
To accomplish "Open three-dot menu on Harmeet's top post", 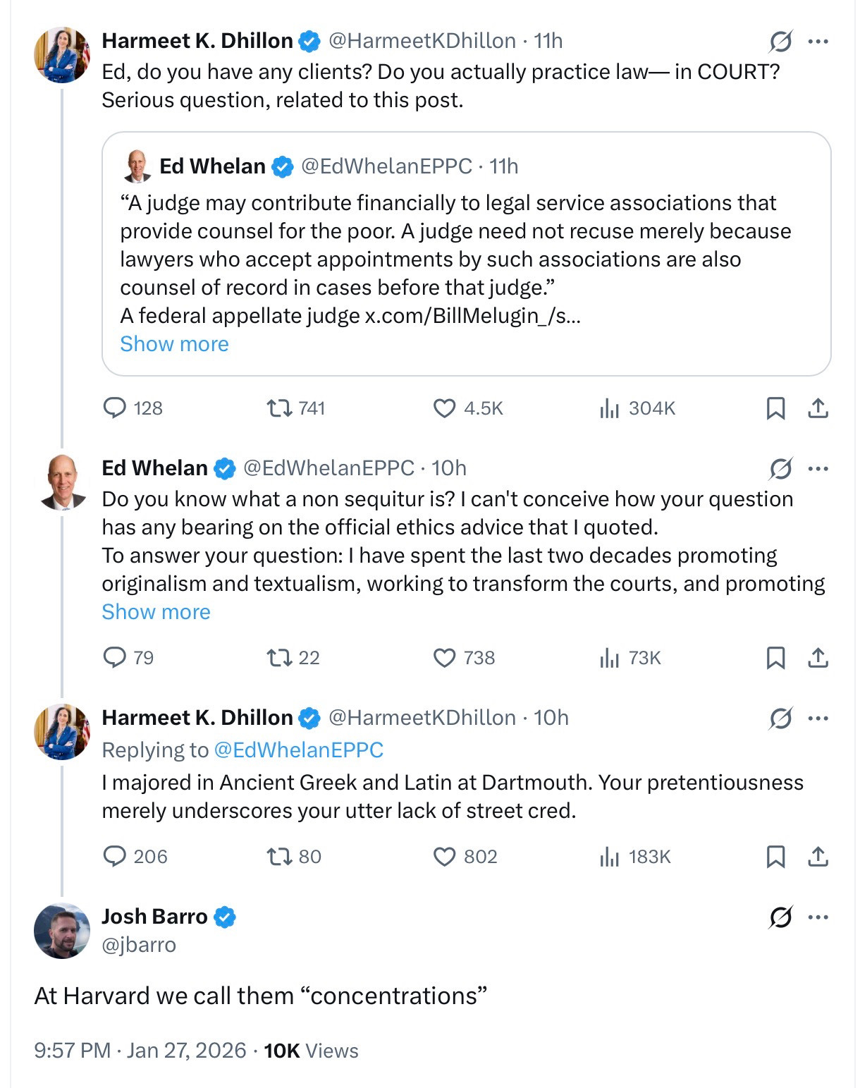I will pos(818,42).
